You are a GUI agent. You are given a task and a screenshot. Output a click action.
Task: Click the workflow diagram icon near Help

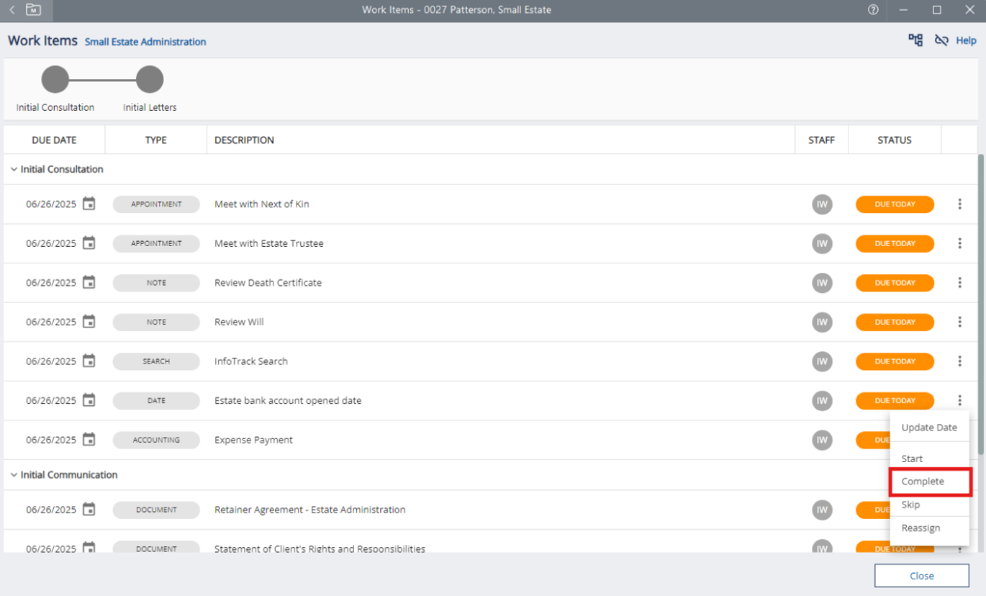coord(915,40)
